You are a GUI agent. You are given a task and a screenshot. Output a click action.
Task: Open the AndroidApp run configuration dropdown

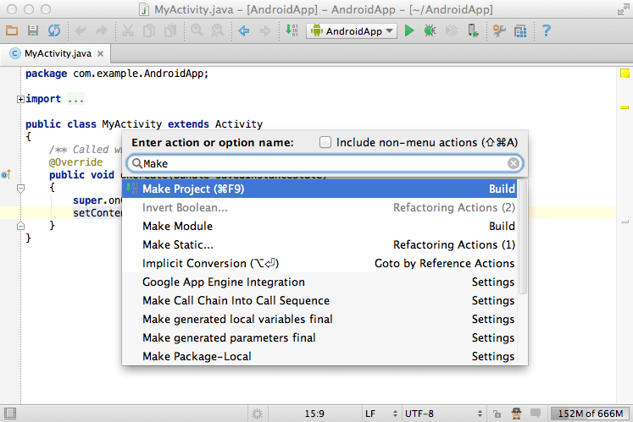point(351,31)
